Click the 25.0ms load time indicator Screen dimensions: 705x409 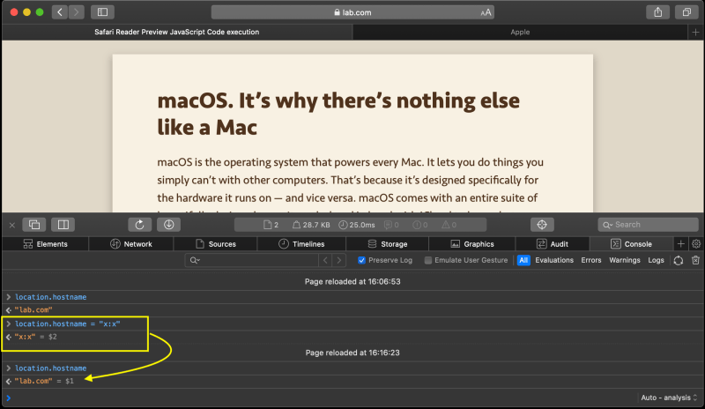click(357, 225)
